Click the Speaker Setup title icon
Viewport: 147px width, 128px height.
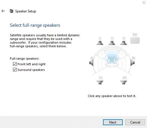pos(12,11)
